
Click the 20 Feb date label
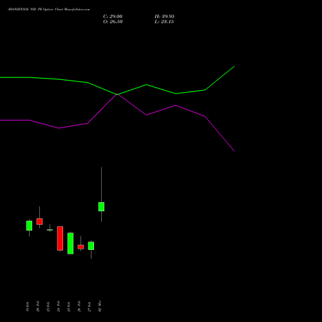point(38,307)
